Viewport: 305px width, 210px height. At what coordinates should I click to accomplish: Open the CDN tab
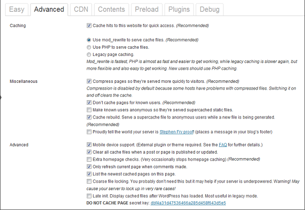click(x=80, y=10)
